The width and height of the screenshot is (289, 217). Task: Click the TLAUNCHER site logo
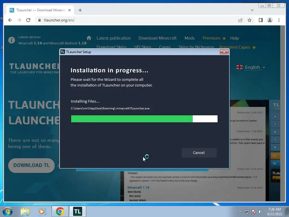[34, 68]
